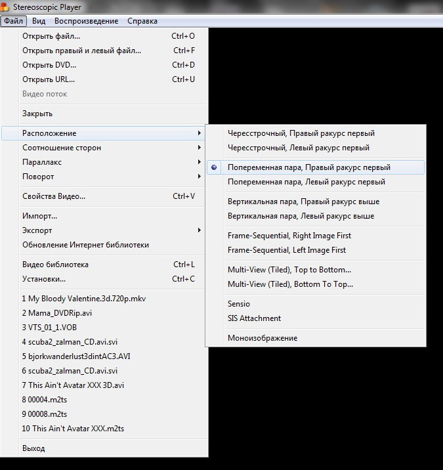Select the Sensio layout
The height and width of the screenshot is (470, 443).
316,304
